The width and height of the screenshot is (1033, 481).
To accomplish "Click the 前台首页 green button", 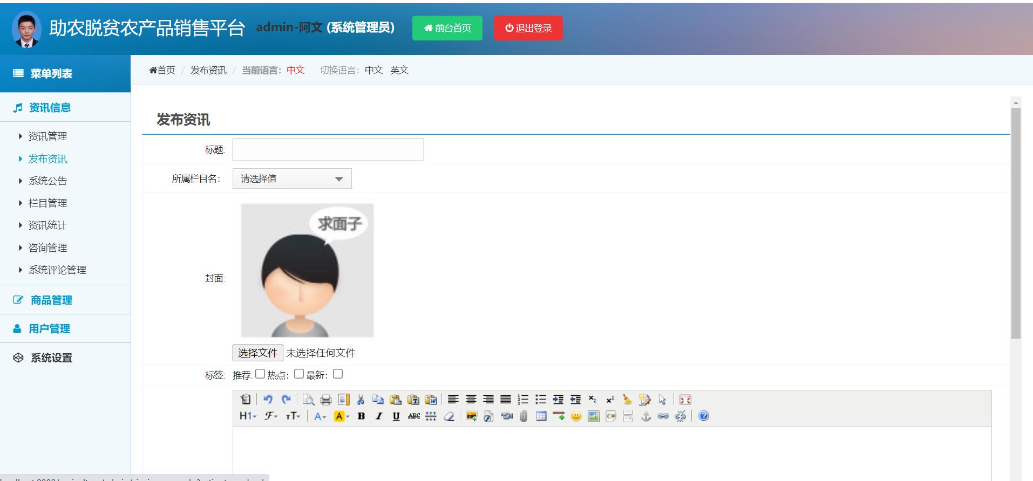I will [x=447, y=28].
